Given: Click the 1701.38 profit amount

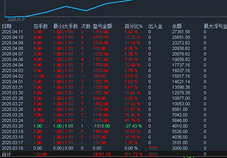Looking at the screenshot, I should (101, 93).
